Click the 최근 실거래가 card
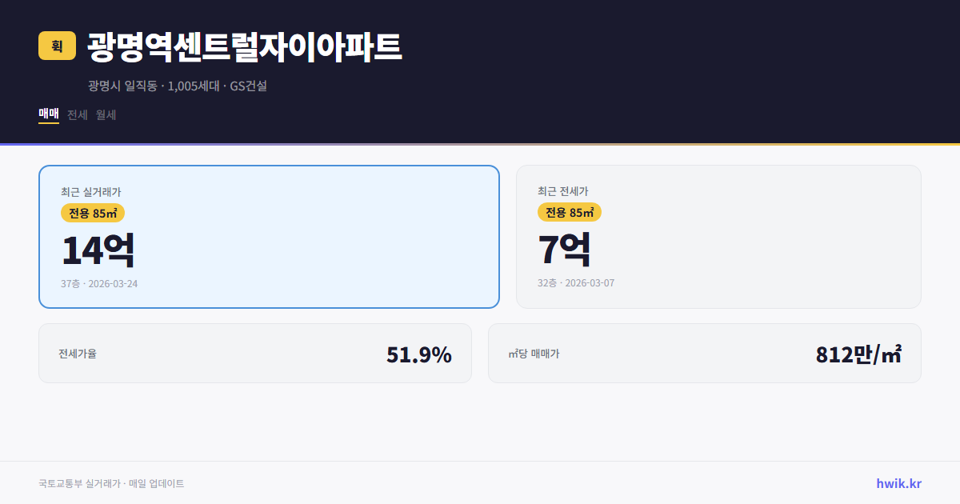Viewport: 960px width, 504px height. click(x=269, y=236)
